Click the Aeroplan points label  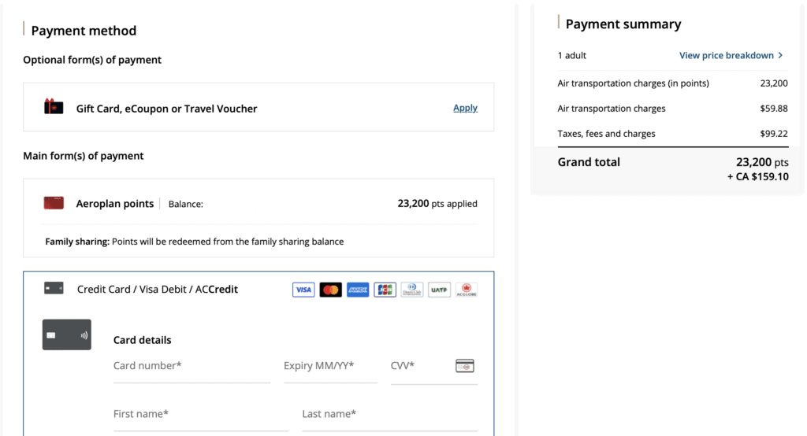(115, 204)
